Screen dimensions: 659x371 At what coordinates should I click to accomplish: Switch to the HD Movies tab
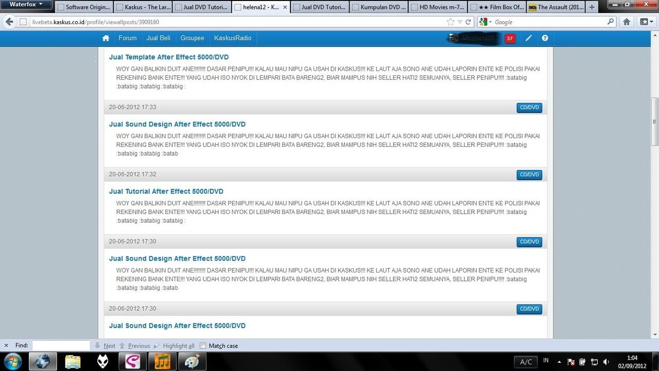(437, 7)
